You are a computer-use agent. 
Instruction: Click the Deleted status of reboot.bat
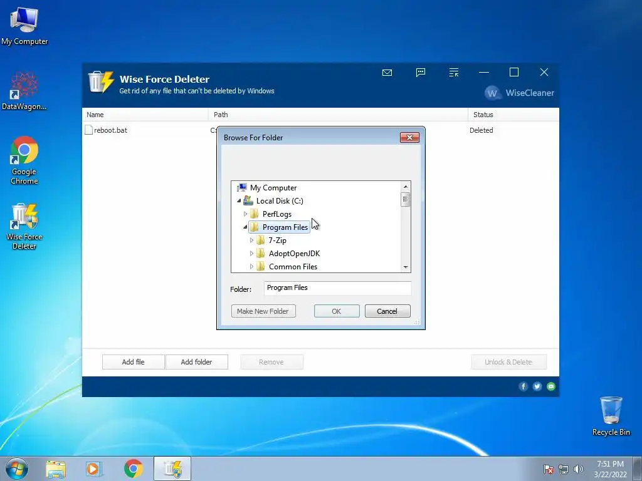[x=481, y=130]
